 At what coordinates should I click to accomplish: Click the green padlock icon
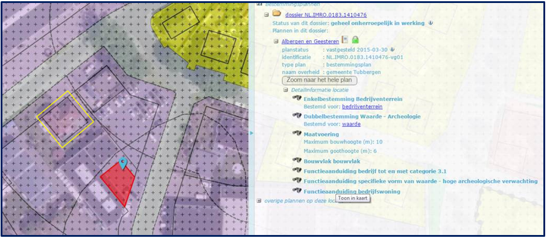tap(355, 40)
